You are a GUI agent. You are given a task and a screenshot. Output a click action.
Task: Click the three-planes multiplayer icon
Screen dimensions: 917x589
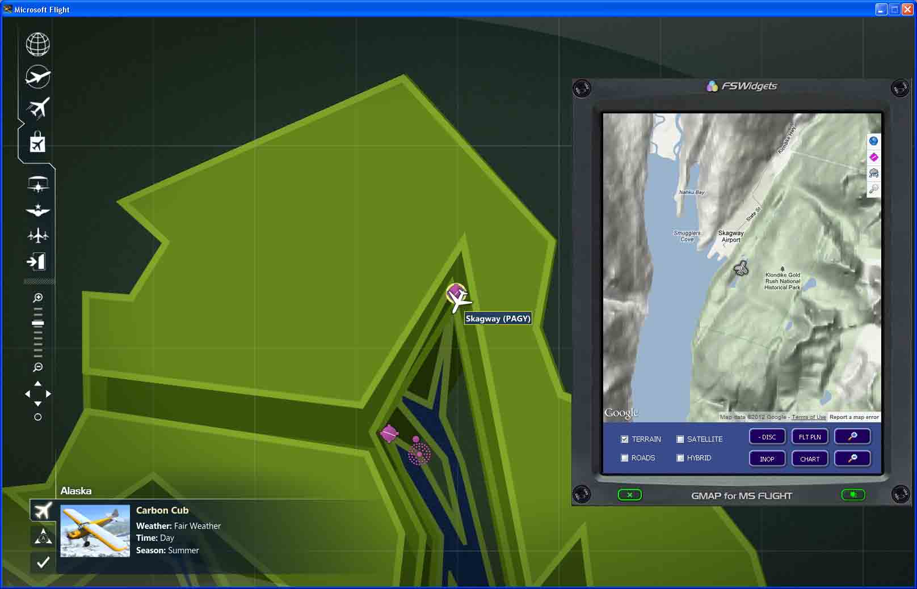[x=38, y=235]
